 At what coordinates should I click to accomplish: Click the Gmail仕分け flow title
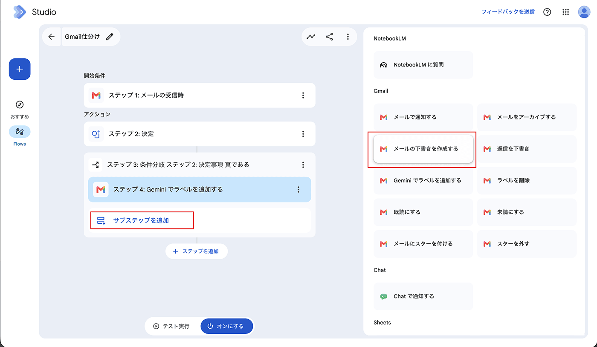(82, 37)
